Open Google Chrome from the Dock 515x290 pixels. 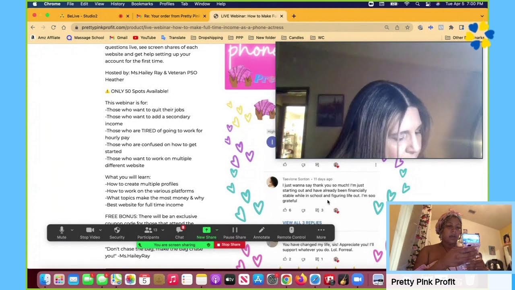click(286, 279)
